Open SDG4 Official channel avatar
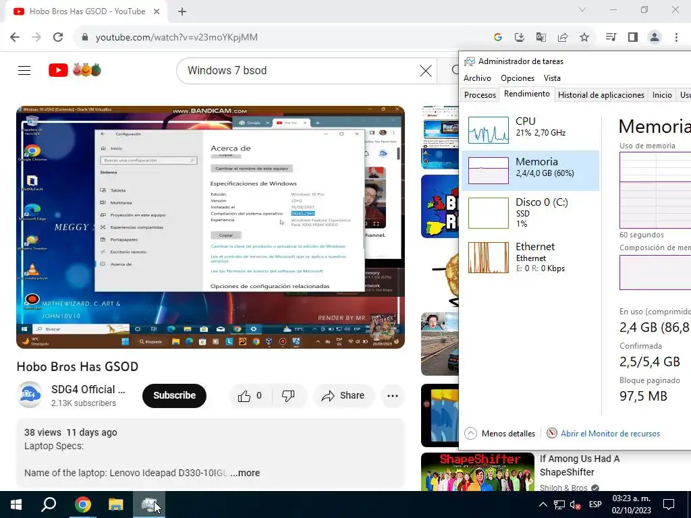691x518 pixels. (x=30, y=394)
